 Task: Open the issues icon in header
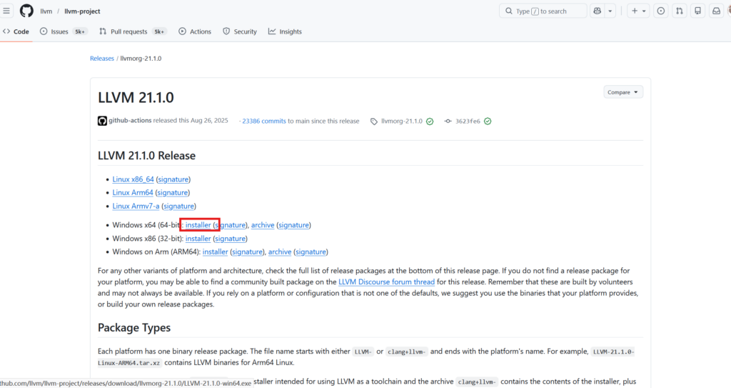coord(660,11)
